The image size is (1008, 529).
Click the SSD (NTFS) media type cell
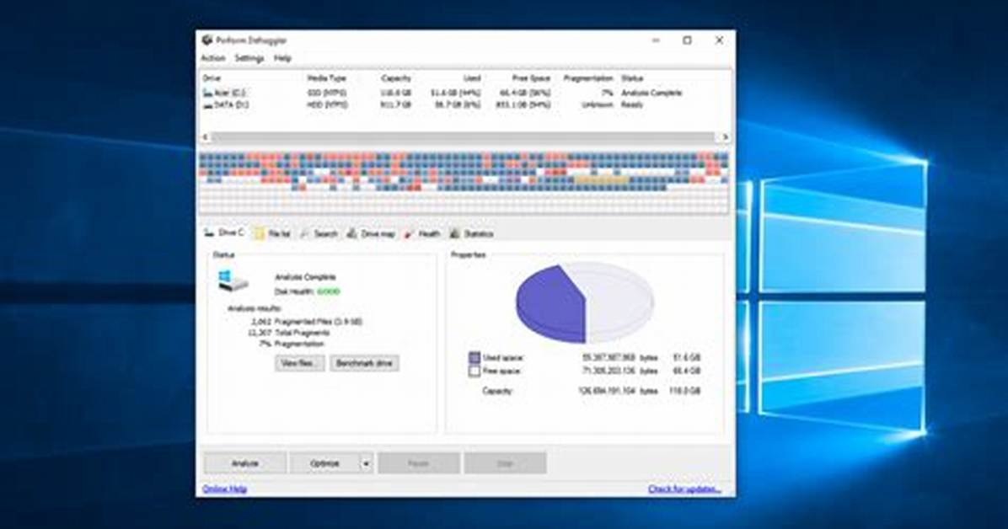pyautogui.click(x=326, y=94)
